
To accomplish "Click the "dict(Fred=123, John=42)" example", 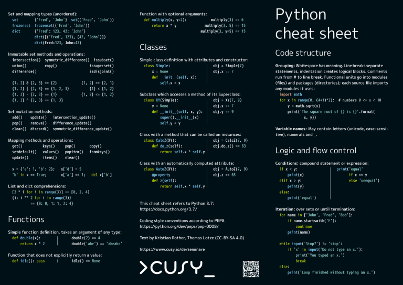I will pos(58,43).
